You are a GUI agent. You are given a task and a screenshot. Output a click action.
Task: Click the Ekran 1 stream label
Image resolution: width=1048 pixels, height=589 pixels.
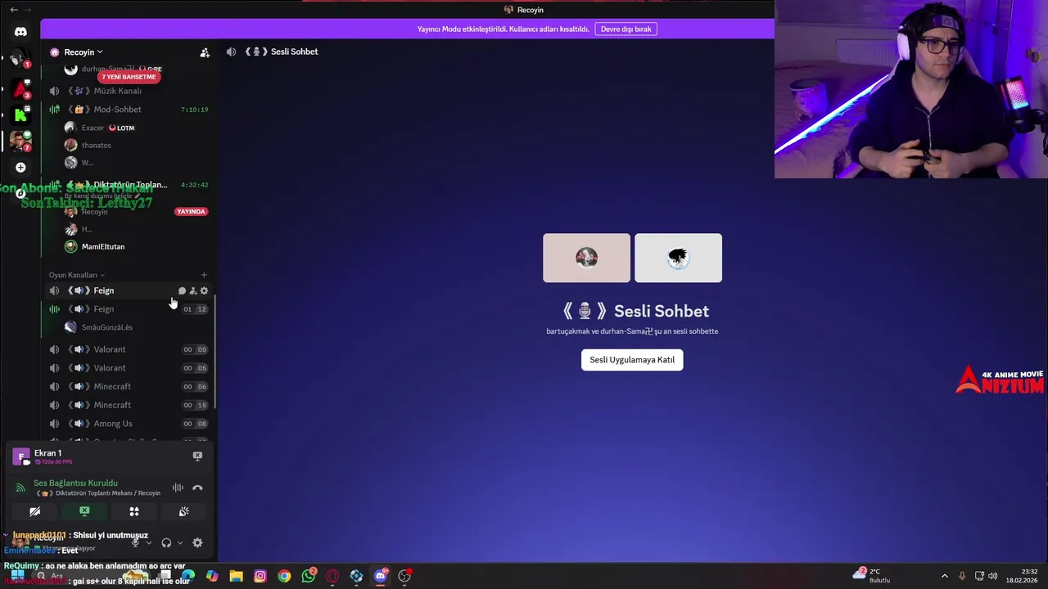pyautogui.click(x=47, y=453)
